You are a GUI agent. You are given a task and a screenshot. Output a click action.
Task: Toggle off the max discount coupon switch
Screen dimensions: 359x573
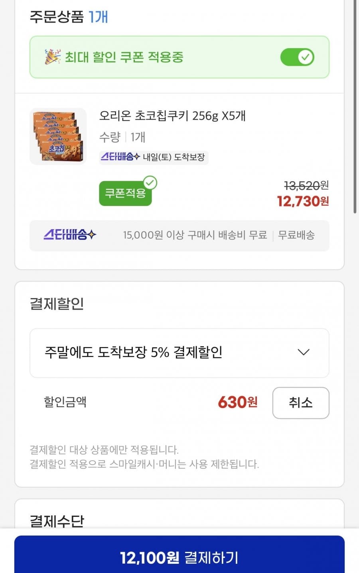297,57
